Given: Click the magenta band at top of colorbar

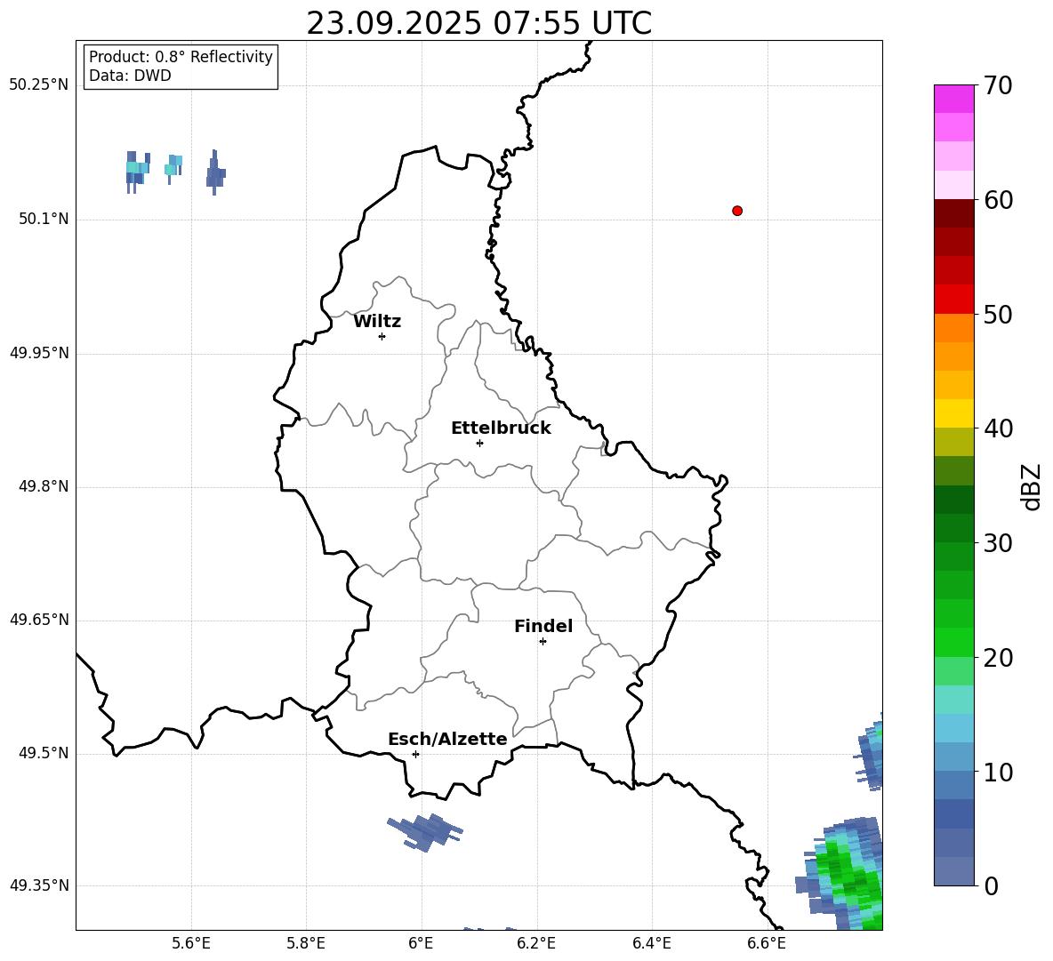Looking at the screenshot, I should [x=953, y=99].
